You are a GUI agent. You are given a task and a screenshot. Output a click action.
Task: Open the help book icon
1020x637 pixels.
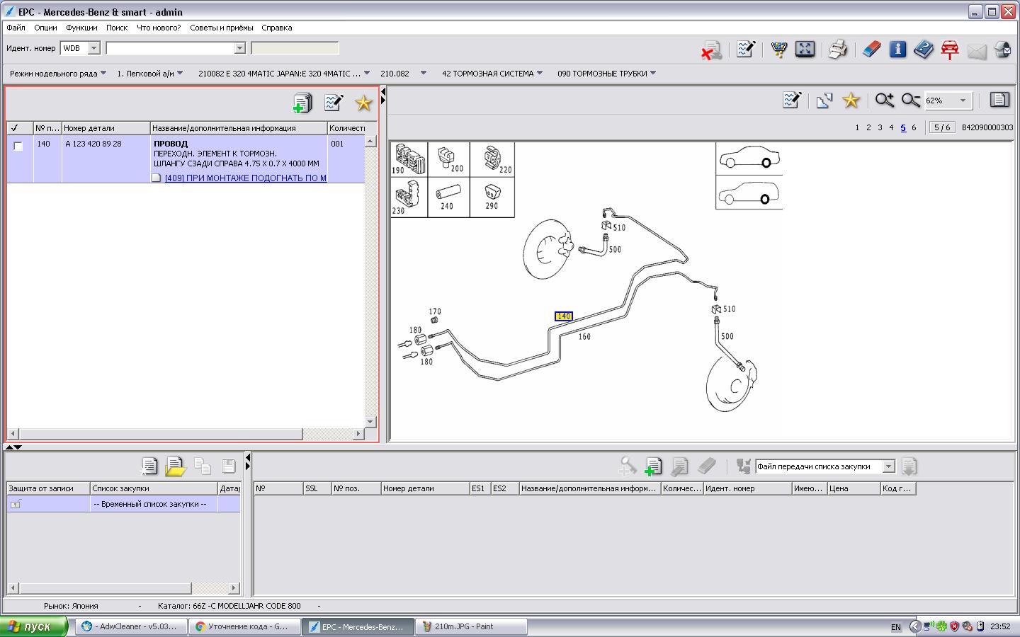click(924, 50)
